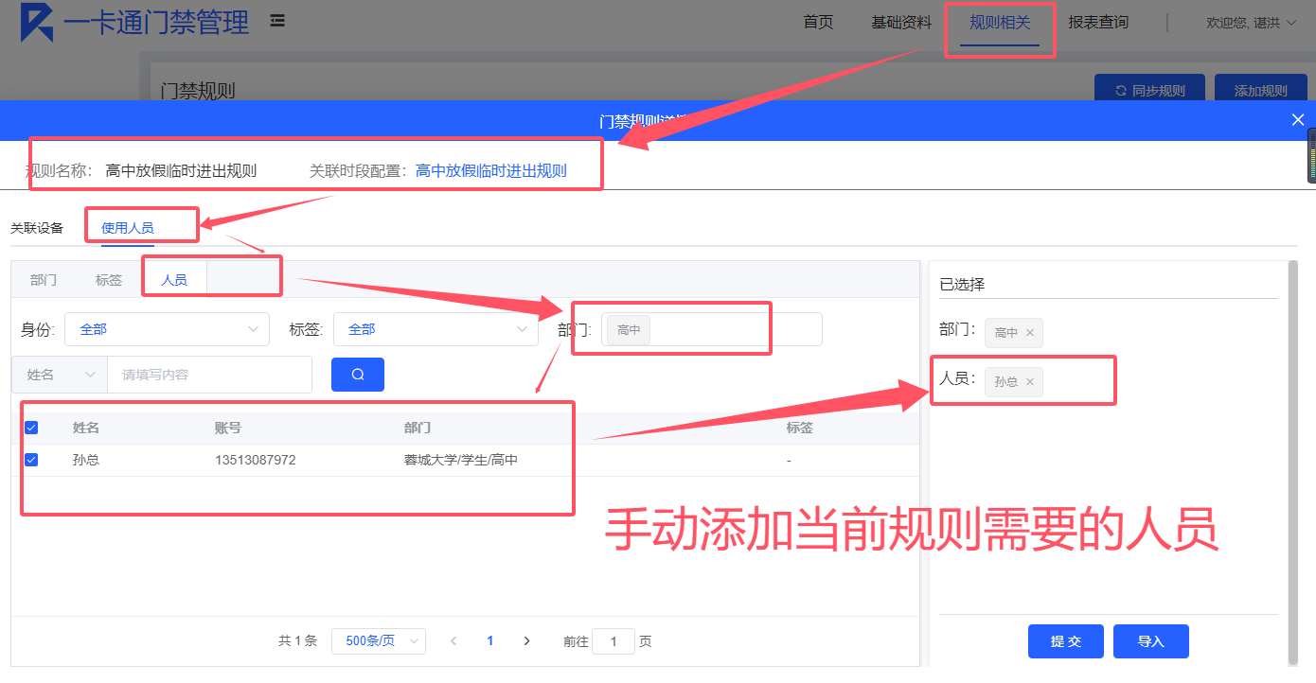The width and height of the screenshot is (1316, 683).
Task: Open the 高中放假临时进出规则 time config link
Action: [490, 171]
